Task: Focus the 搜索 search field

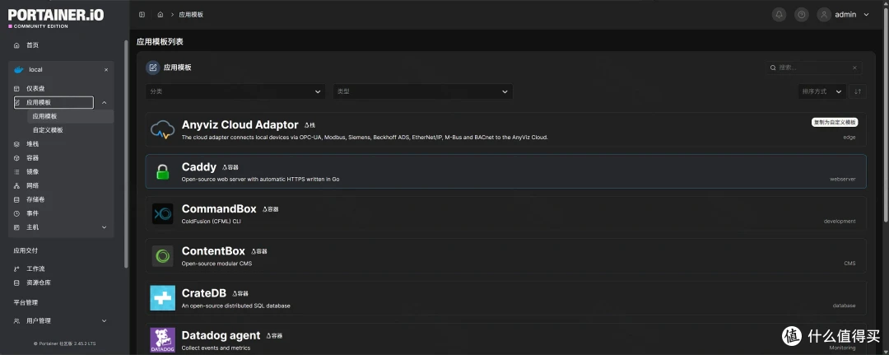Action: 814,68
